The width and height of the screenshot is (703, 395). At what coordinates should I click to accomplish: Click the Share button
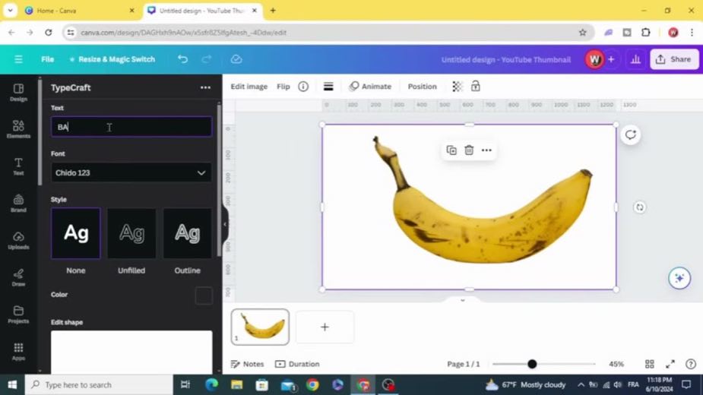click(674, 59)
